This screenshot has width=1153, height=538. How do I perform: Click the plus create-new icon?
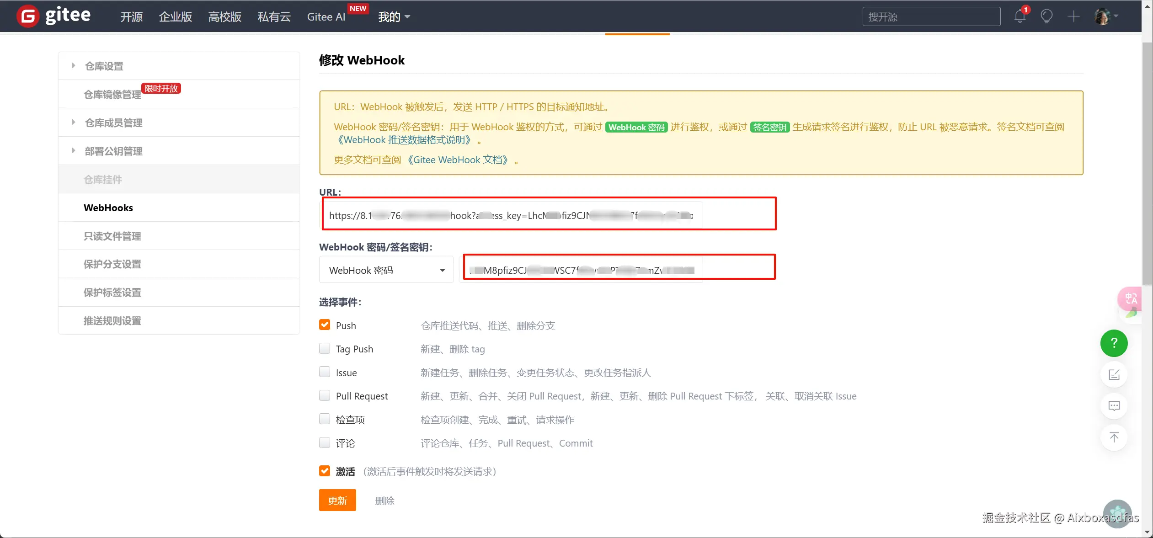pyautogui.click(x=1073, y=16)
